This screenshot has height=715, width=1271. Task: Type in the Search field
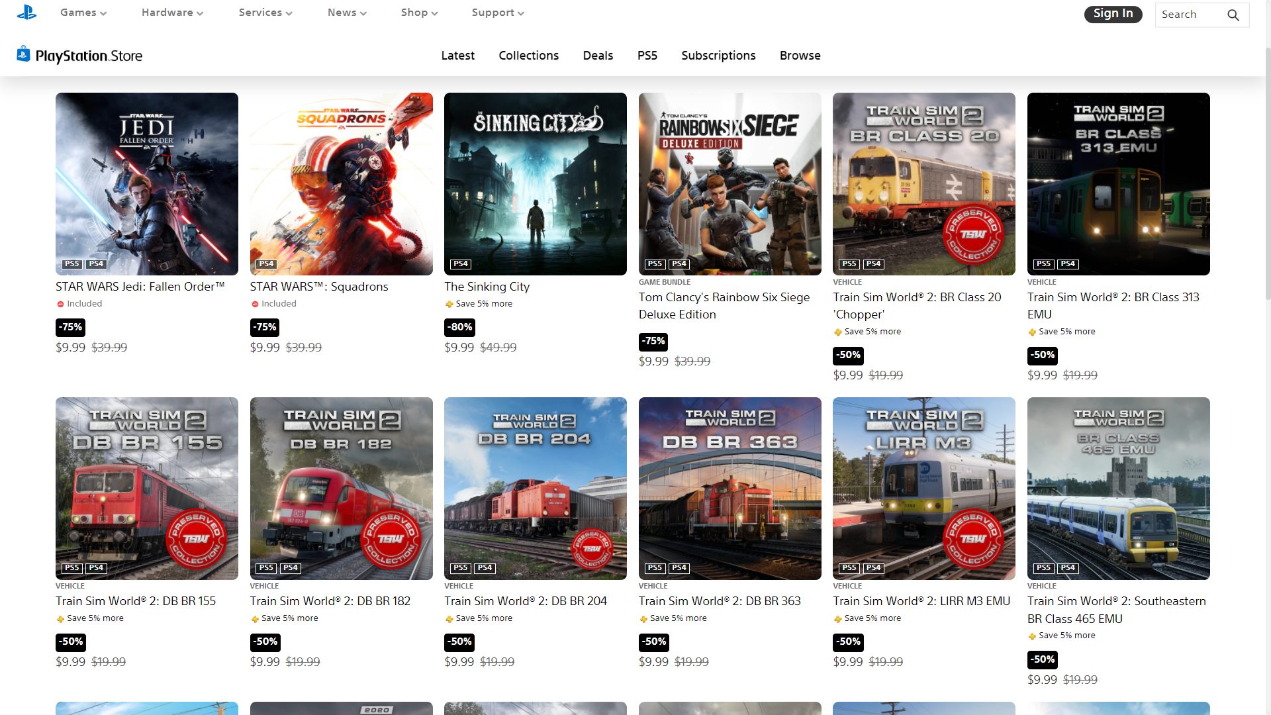click(x=1188, y=15)
